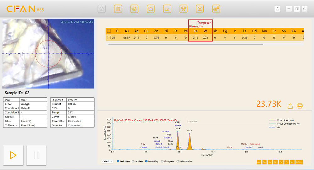Click the Fixed(2mm) collimator value cell
This screenshot has height=170, width=314.
click(x=33, y=125)
